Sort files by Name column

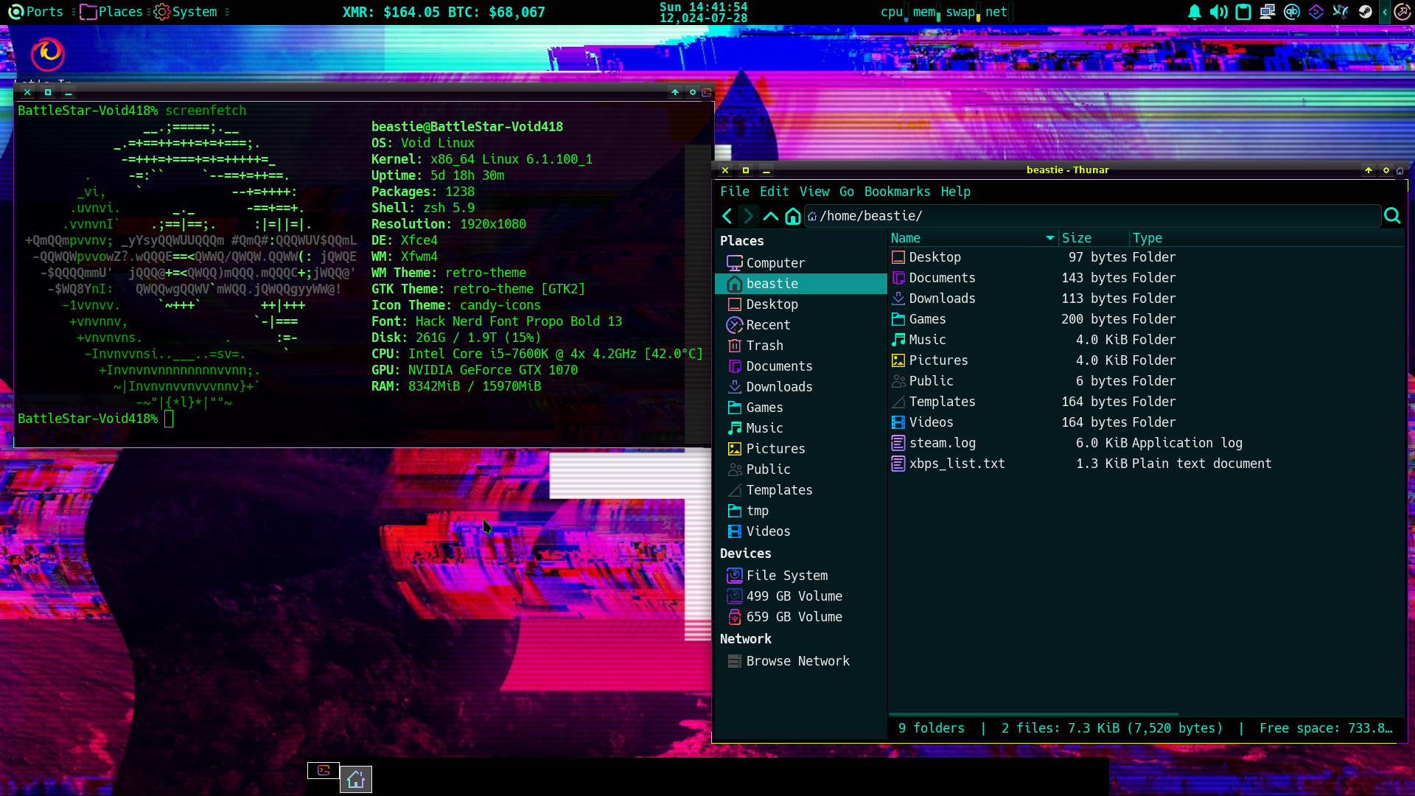973,238
